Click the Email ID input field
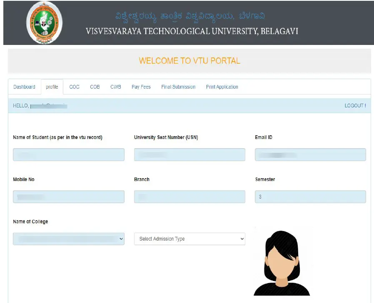374x303 pixels. (310, 155)
